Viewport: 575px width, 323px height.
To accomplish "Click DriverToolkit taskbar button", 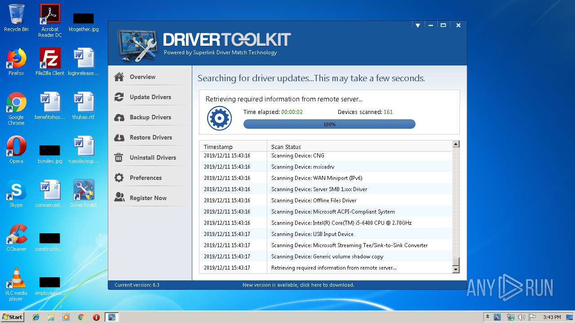I will click(x=111, y=317).
